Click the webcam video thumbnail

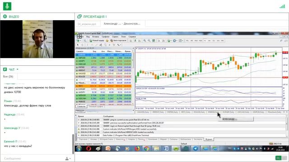[37, 39]
